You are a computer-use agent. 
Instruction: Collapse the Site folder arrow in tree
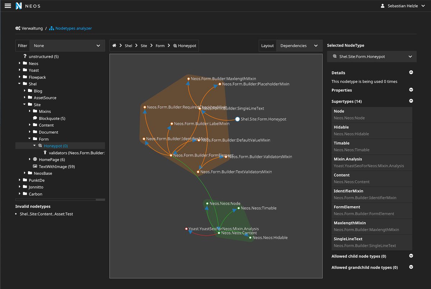coord(25,104)
